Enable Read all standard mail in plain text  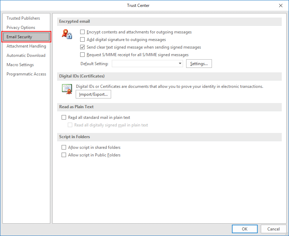point(64,117)
